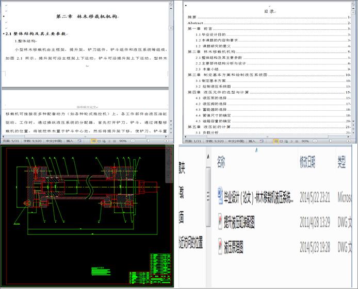Switch to Draft view in page 1/31 window
This screenshot has width=358, height=289.
297,141
